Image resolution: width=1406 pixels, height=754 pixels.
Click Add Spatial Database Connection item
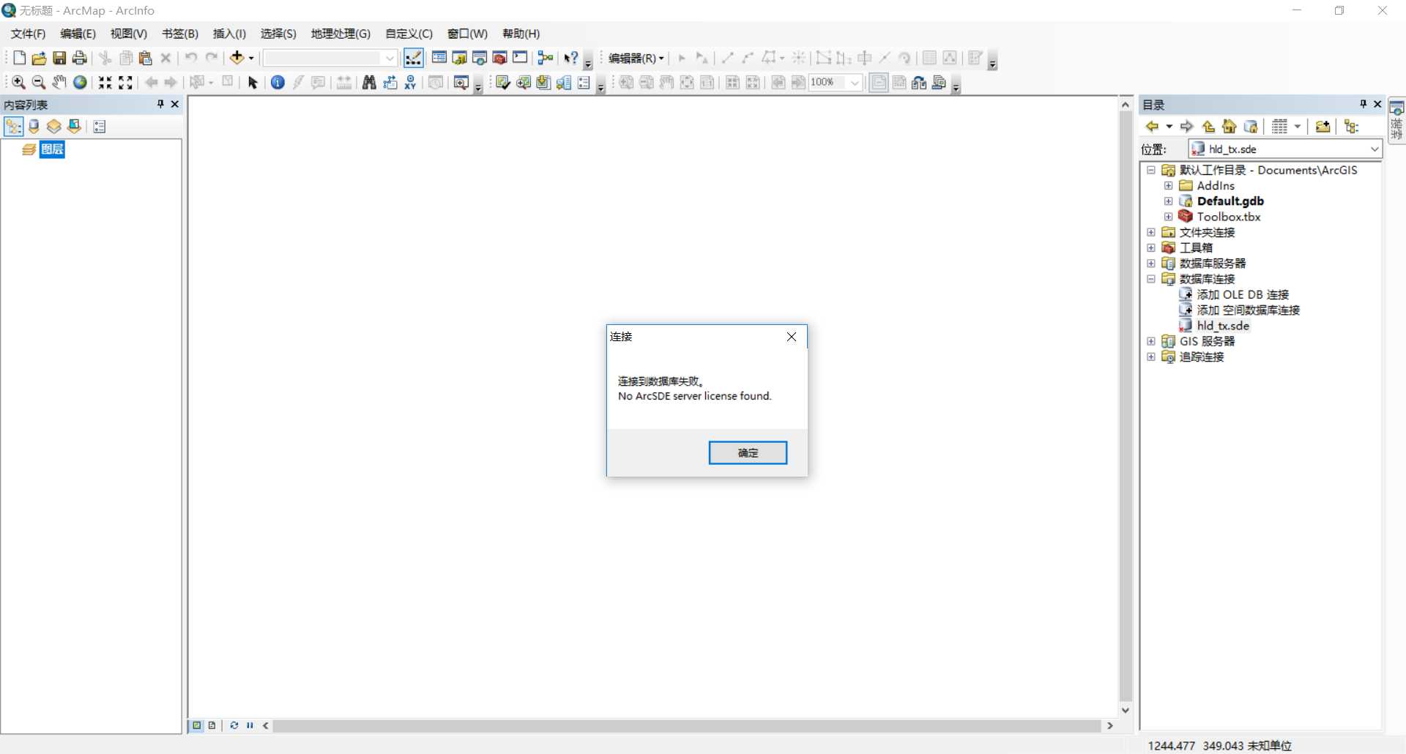(1248, 310)
